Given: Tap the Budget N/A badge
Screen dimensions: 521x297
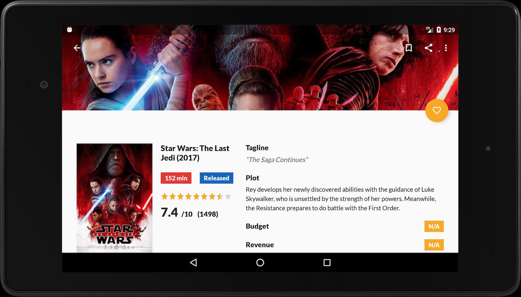Looking at the screenshot, I should coord(434,226).
